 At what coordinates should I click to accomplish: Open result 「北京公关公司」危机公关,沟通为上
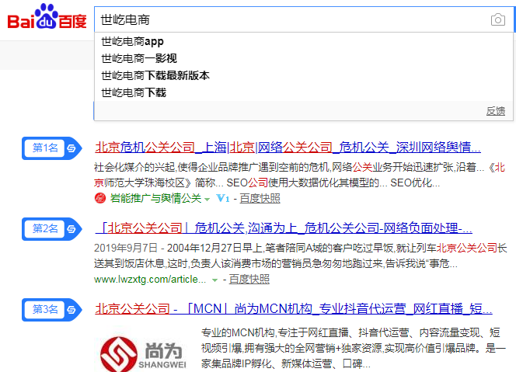(284, 228)
